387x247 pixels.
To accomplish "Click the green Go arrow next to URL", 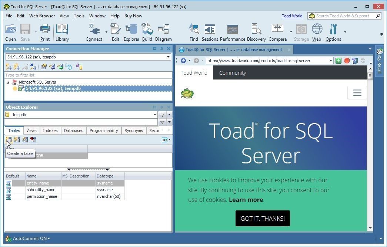I will coord(338,60).
